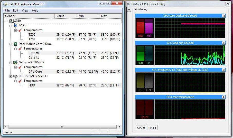Collapse the CPU core clock and throttle panel

point(223,16)
